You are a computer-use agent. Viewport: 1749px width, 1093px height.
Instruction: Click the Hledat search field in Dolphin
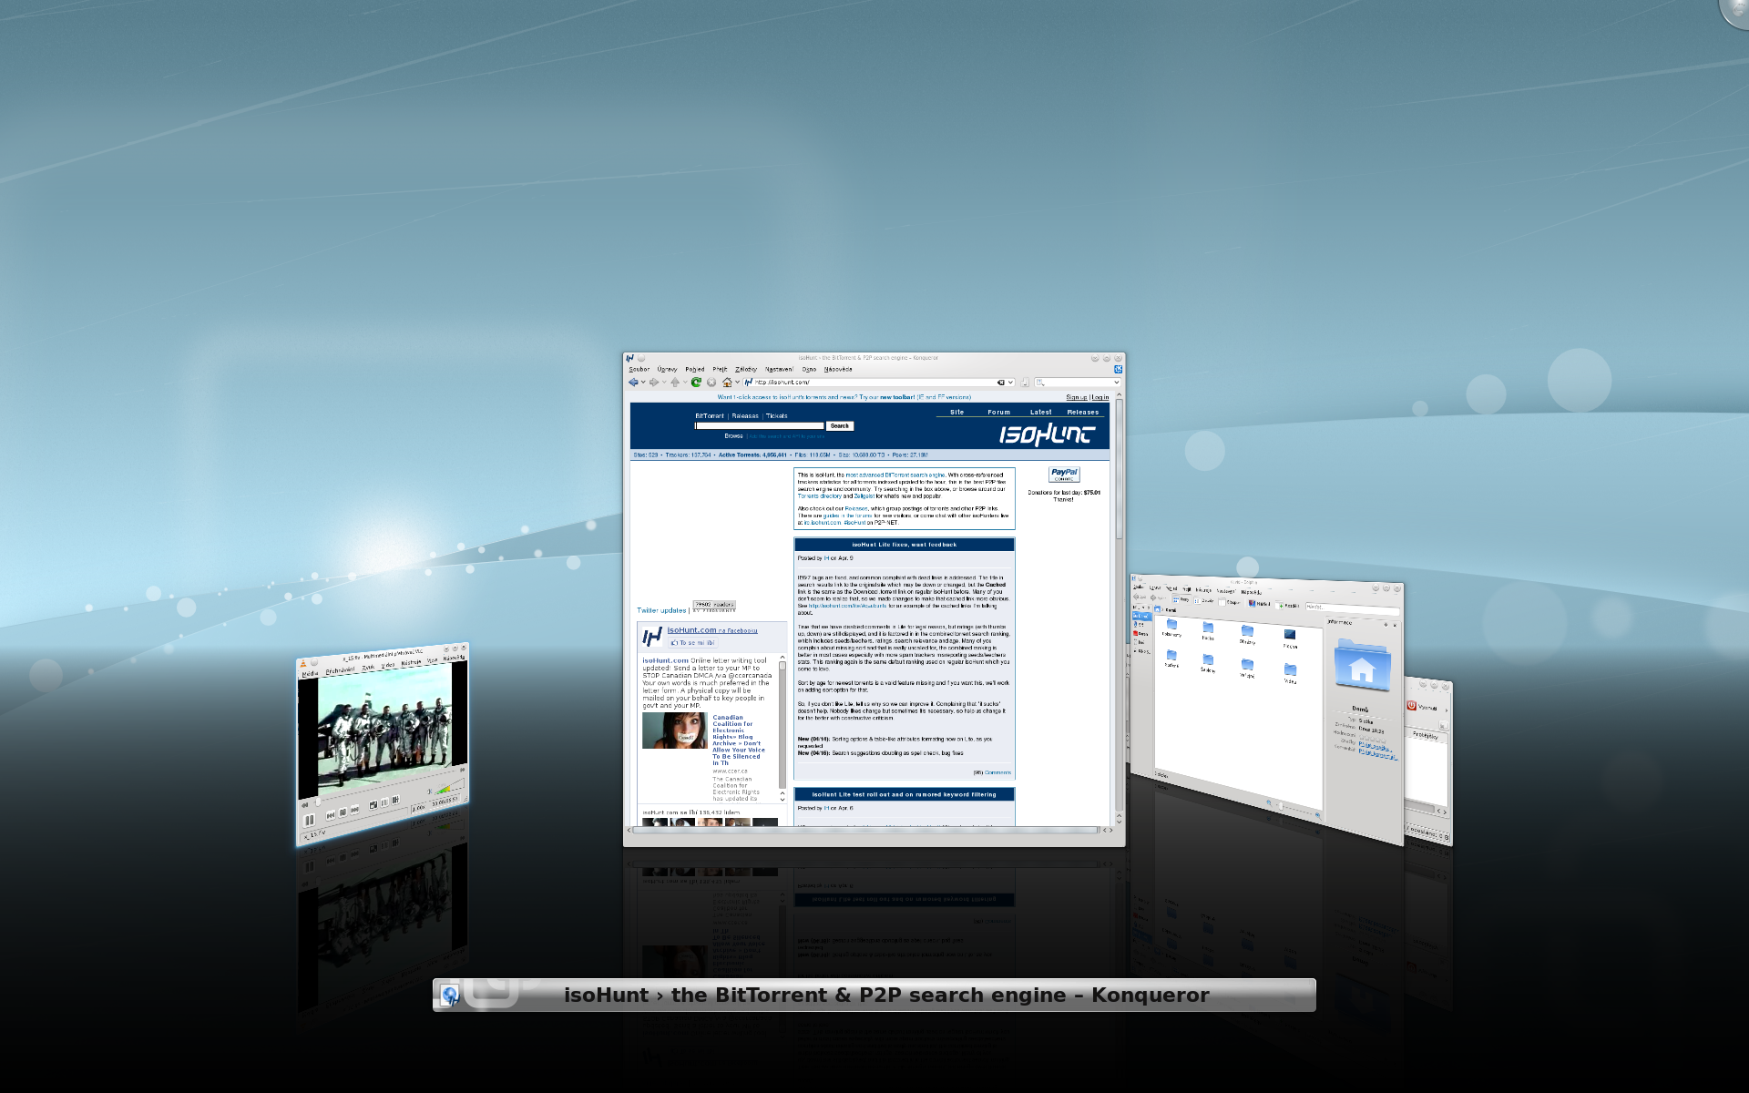coord(1353,608)
